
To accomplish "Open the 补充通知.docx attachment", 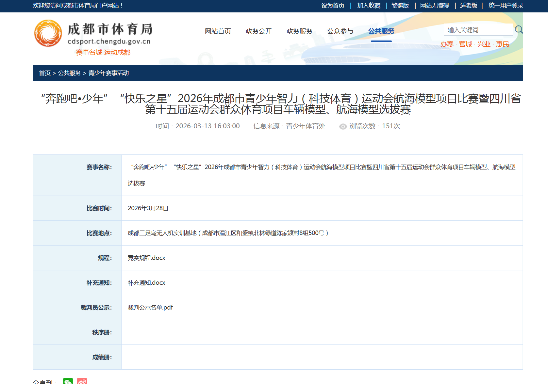I will 146,283.
